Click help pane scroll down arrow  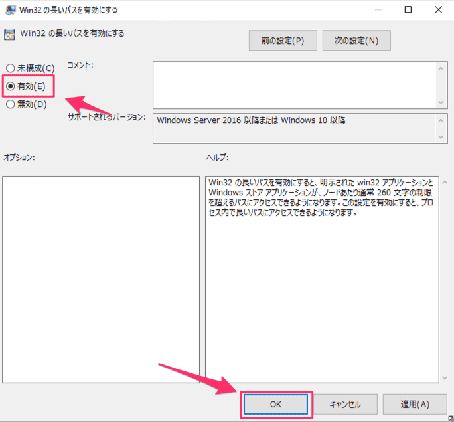(x=445, y=377)
